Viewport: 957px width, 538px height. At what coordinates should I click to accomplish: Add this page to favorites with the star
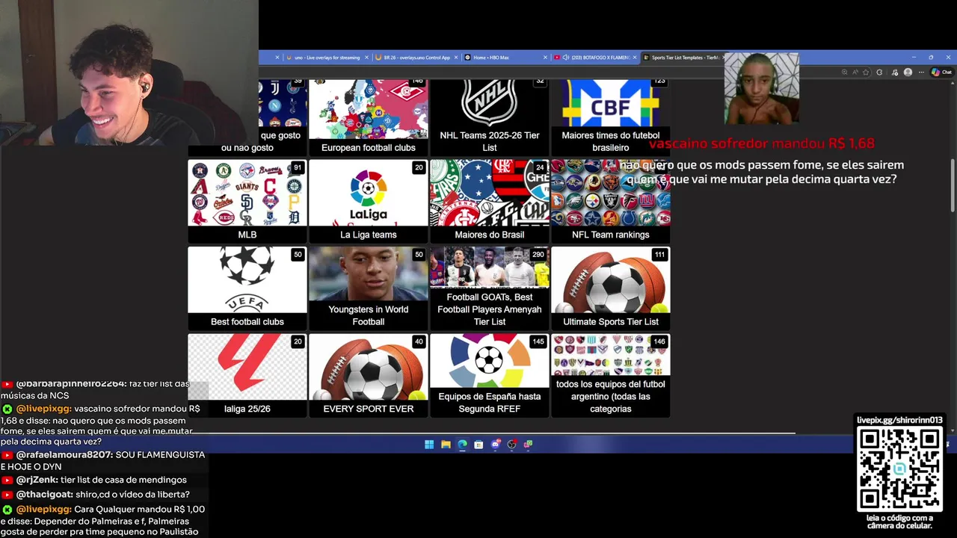pos(866,72)
